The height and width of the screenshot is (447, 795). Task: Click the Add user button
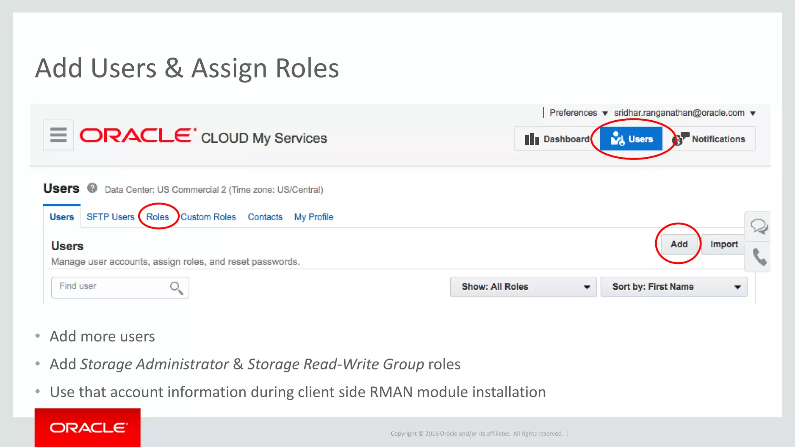[679, 244]
